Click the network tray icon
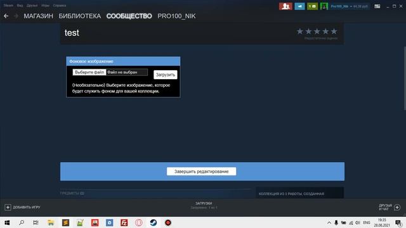Screen dimensions: 406x228 (x=351, y=222)
